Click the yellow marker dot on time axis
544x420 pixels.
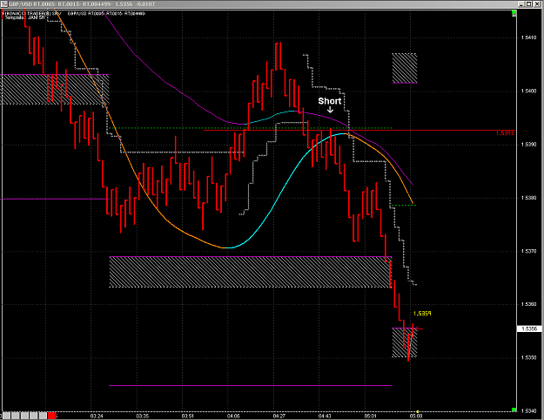point(418,411)
